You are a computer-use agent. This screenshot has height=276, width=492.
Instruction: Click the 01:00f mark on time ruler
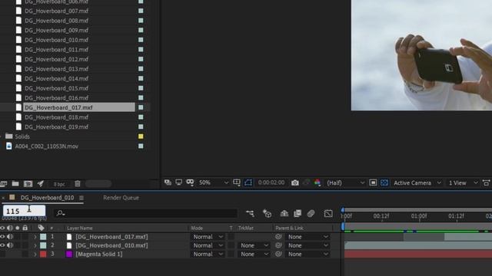[419, 216]
